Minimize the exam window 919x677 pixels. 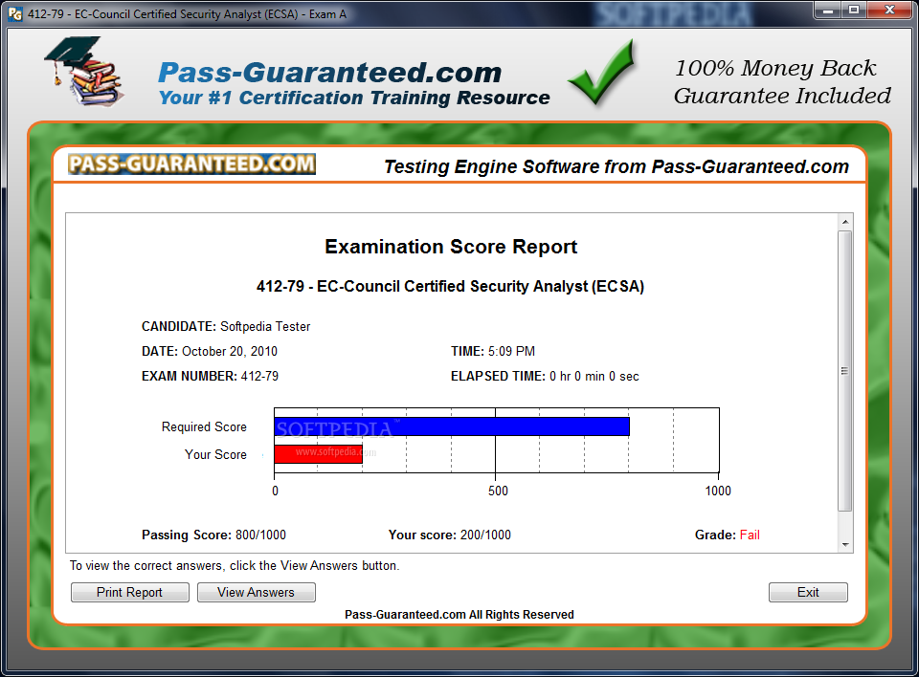point(827,10)
